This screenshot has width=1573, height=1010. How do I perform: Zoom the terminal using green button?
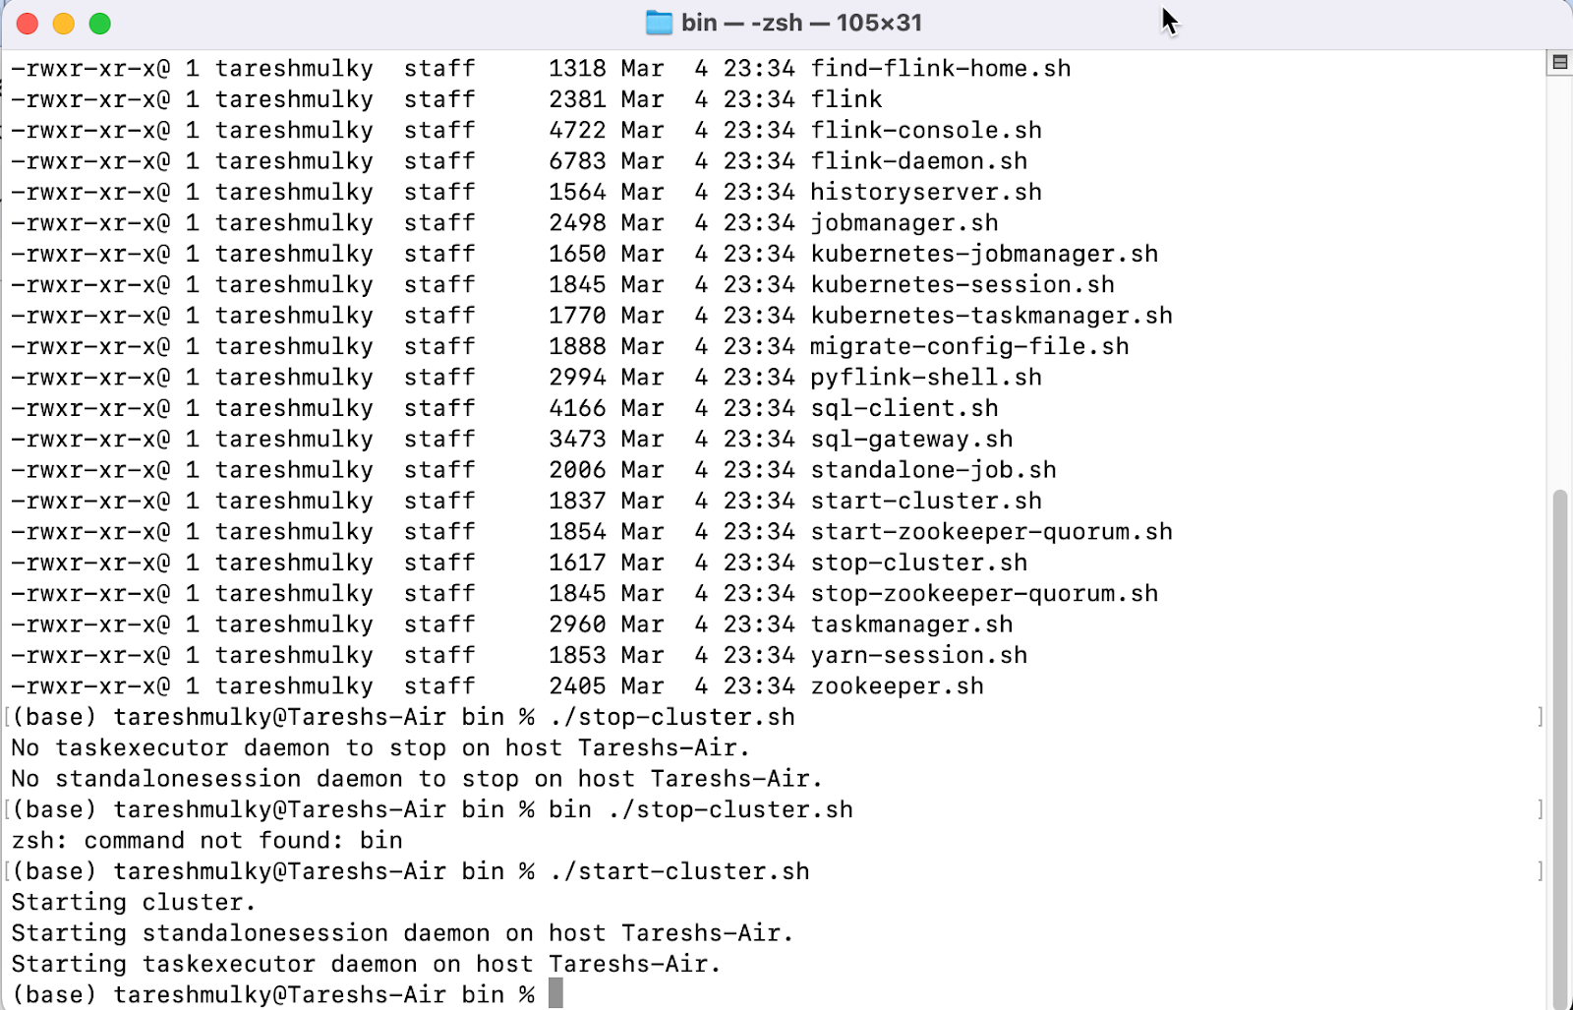coord(100,24)
